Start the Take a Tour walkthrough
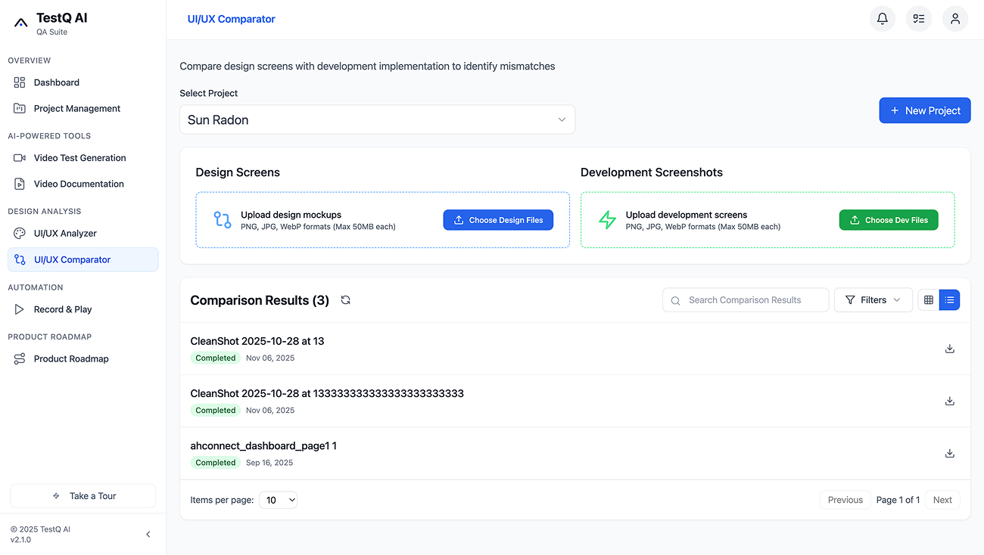984x555 pixels. [x=83, y=495]
